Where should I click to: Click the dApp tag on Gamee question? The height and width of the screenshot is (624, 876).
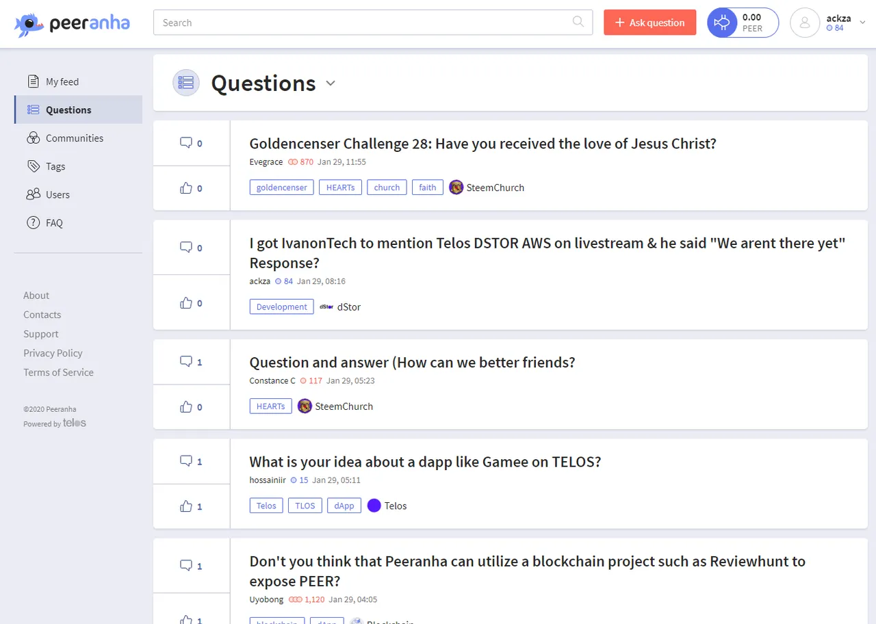[x=344, y=506]
